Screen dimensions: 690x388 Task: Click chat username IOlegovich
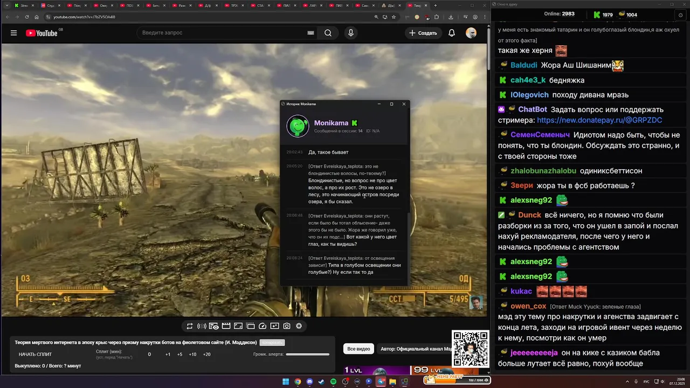point(529,95)
